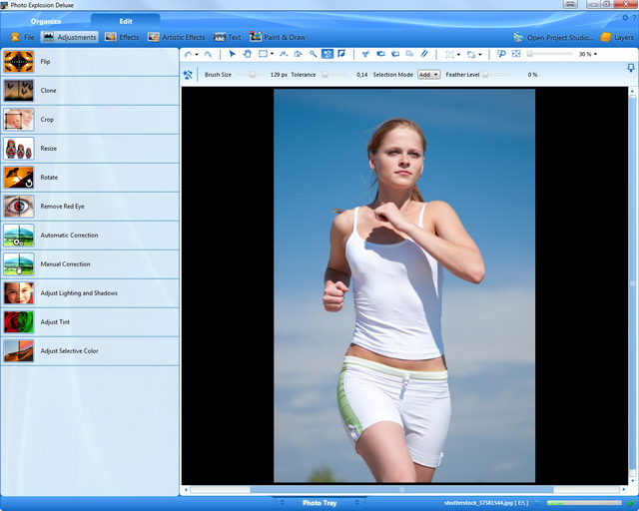Screen dimensions: 639x511
Task: Choose Automatic Correction
Action: [90, 236]
